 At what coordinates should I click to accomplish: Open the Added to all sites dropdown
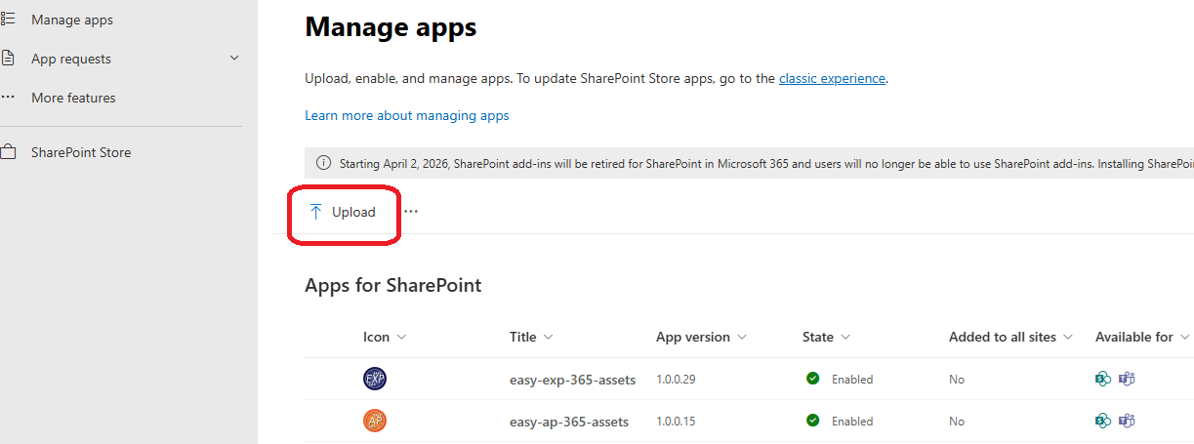click(1067, 337)
